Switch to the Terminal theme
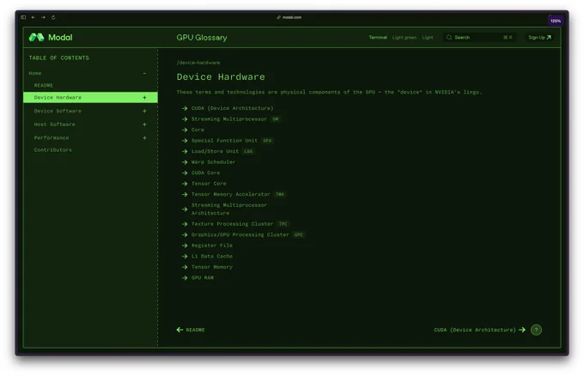 [x=378, y=37]
